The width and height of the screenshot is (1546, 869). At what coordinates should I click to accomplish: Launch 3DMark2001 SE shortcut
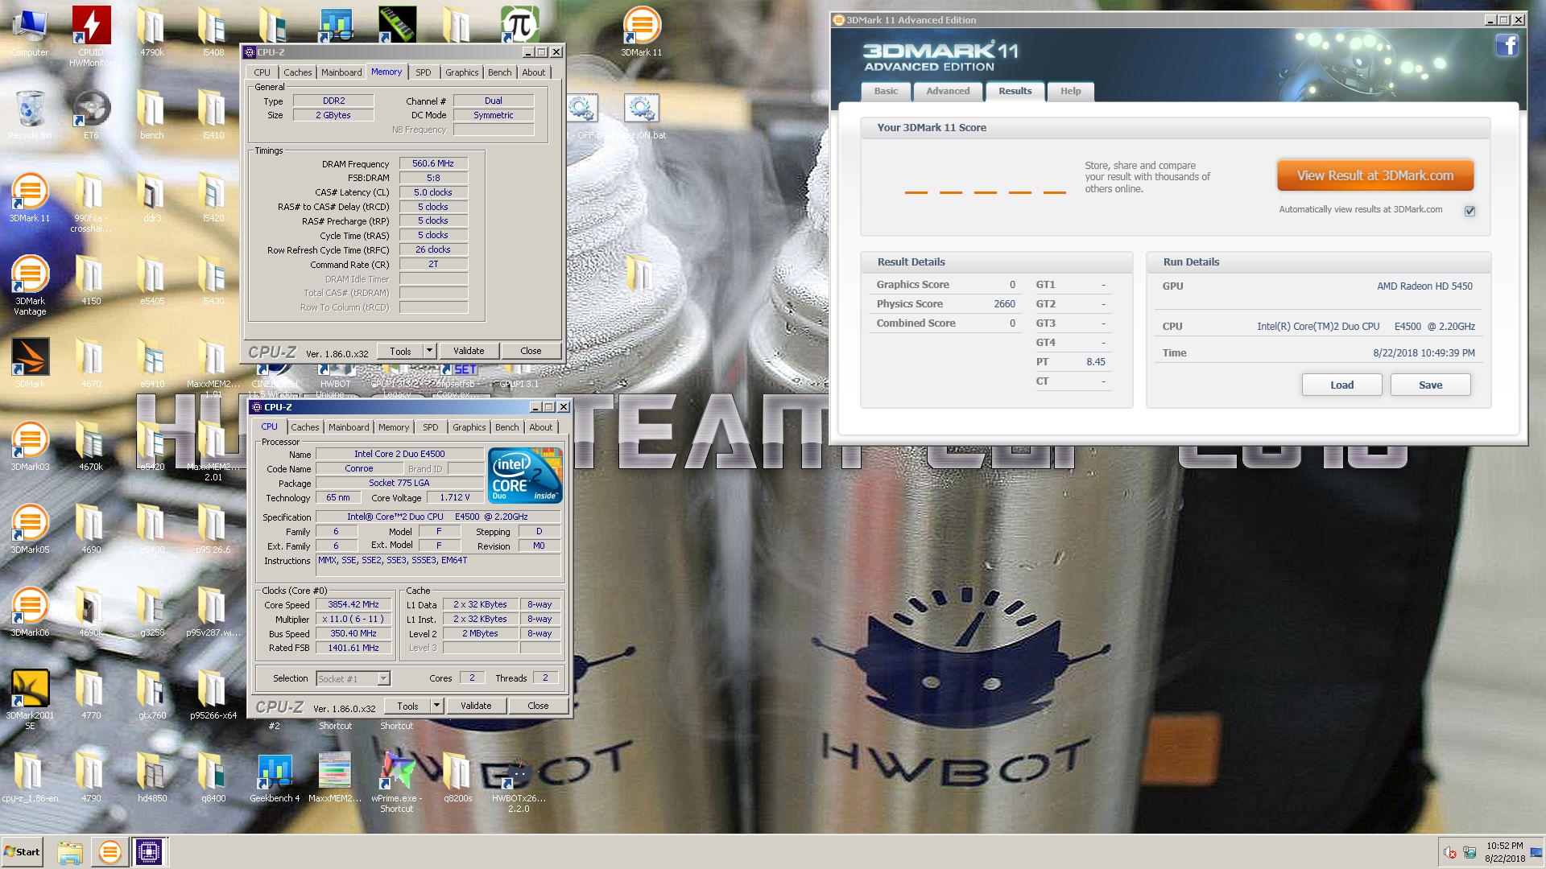(30, 699)
